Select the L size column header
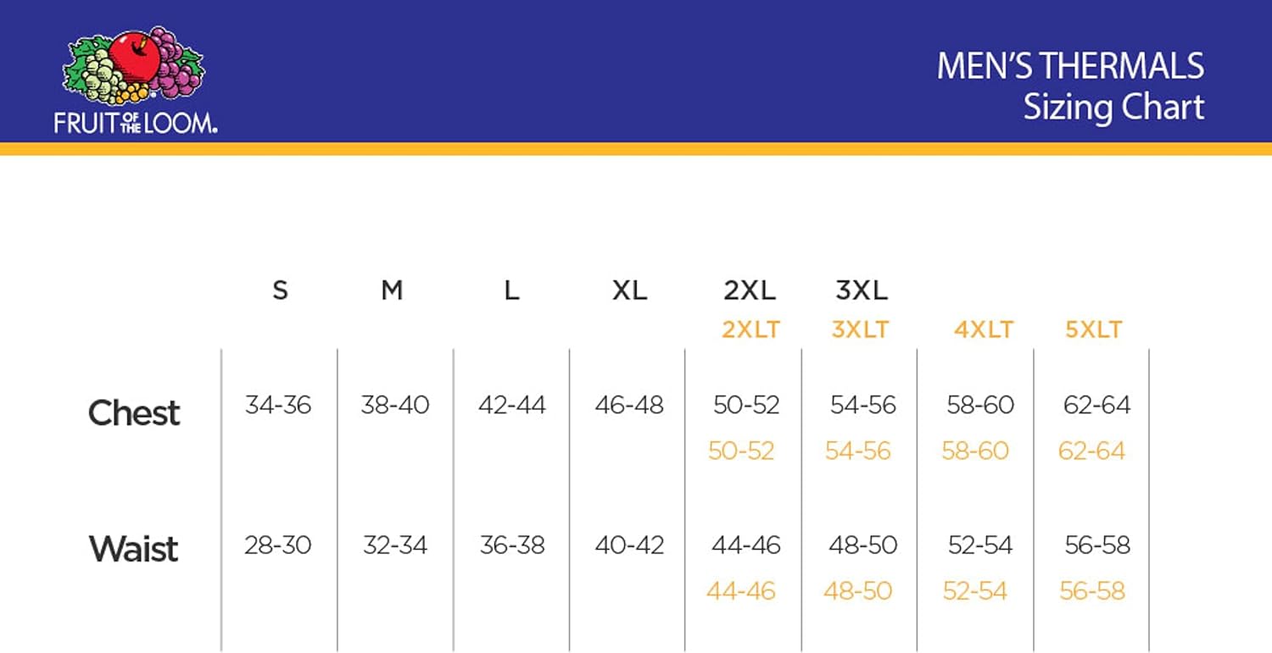Viewport: 1272px width, 653px height. coord(511,291)
